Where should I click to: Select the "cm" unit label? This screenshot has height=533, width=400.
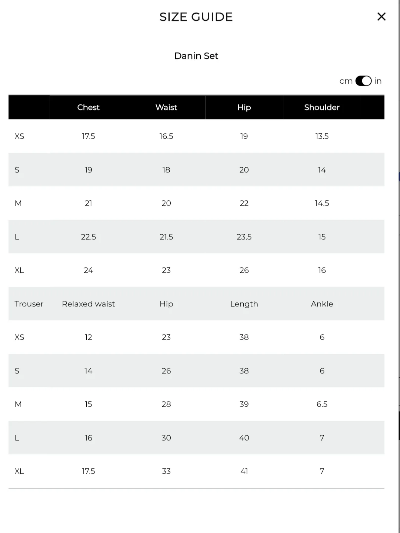point(346,81)
